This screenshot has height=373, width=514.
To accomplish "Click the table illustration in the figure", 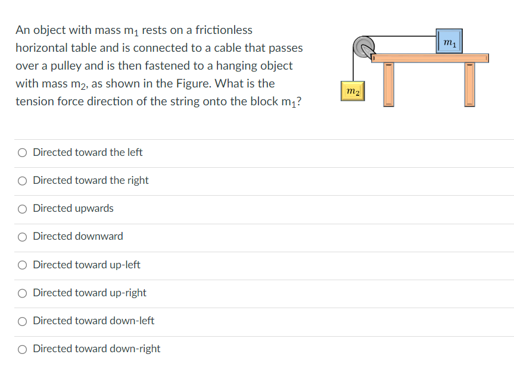I will coord(429,58).
